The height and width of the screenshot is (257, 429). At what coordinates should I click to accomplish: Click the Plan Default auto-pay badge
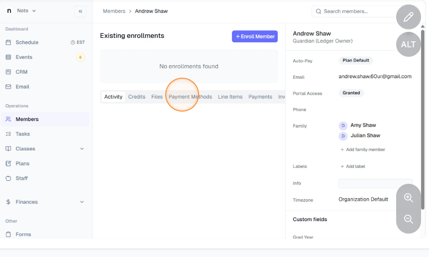click(x=356, y=60)
